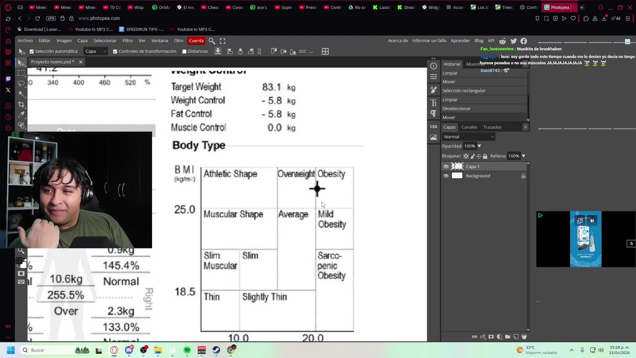The image size is (636, 358).
Task: Click the grid layout icon in options bar
Action: click(x=325, y=51)
